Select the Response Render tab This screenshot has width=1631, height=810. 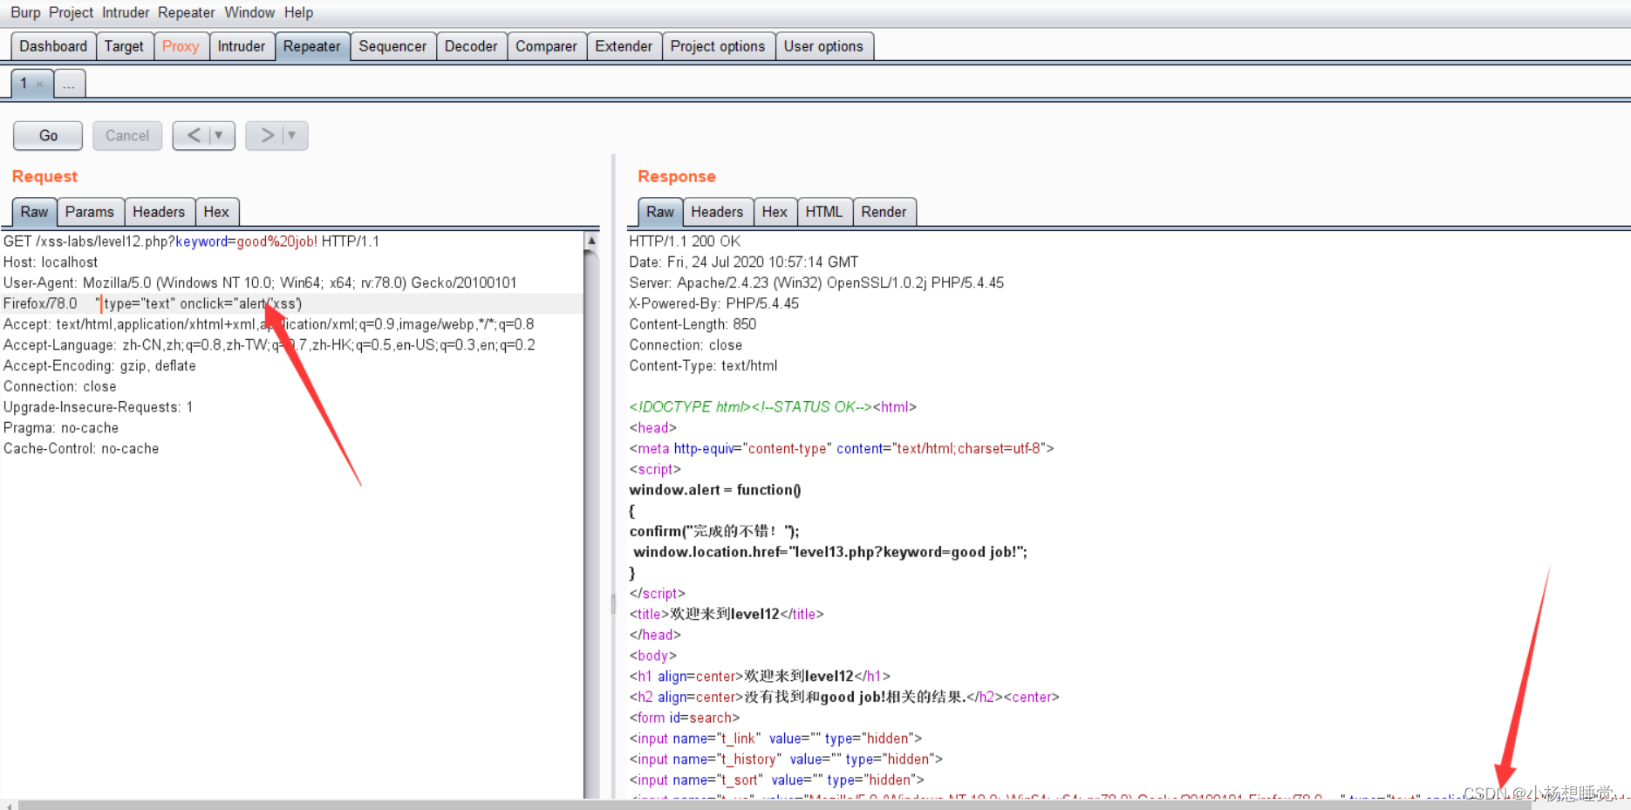884,212
